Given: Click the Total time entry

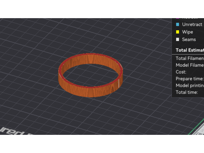Looking at the screenshot, I should pos(187,92).
